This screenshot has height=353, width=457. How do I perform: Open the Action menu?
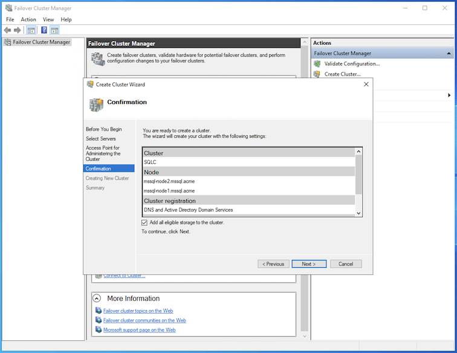[28, 19]
